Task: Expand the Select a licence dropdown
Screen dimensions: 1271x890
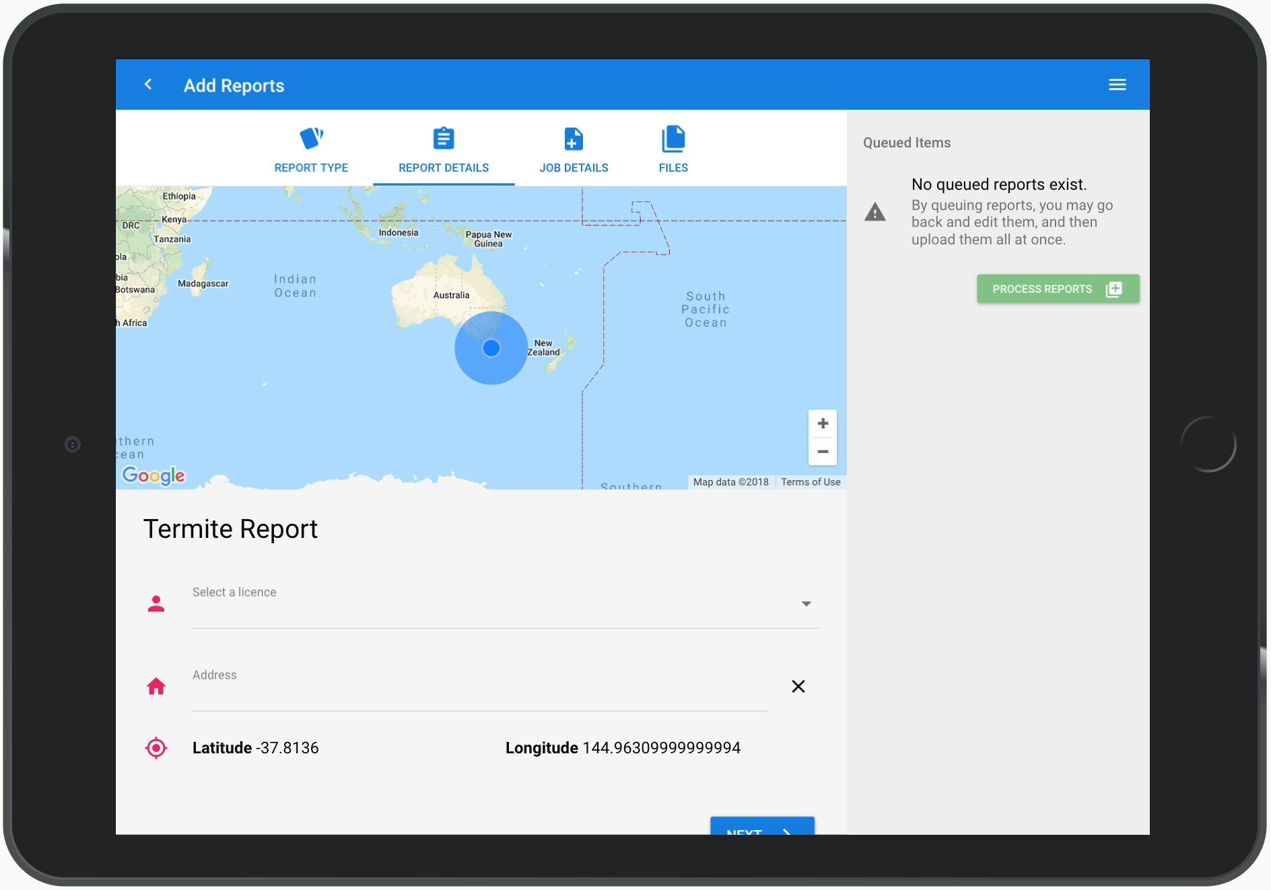Action: point(806,604)
